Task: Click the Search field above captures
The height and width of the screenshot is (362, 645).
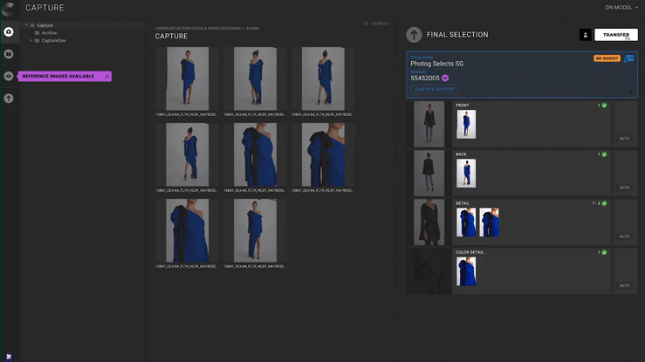Action: coord(379,24)
